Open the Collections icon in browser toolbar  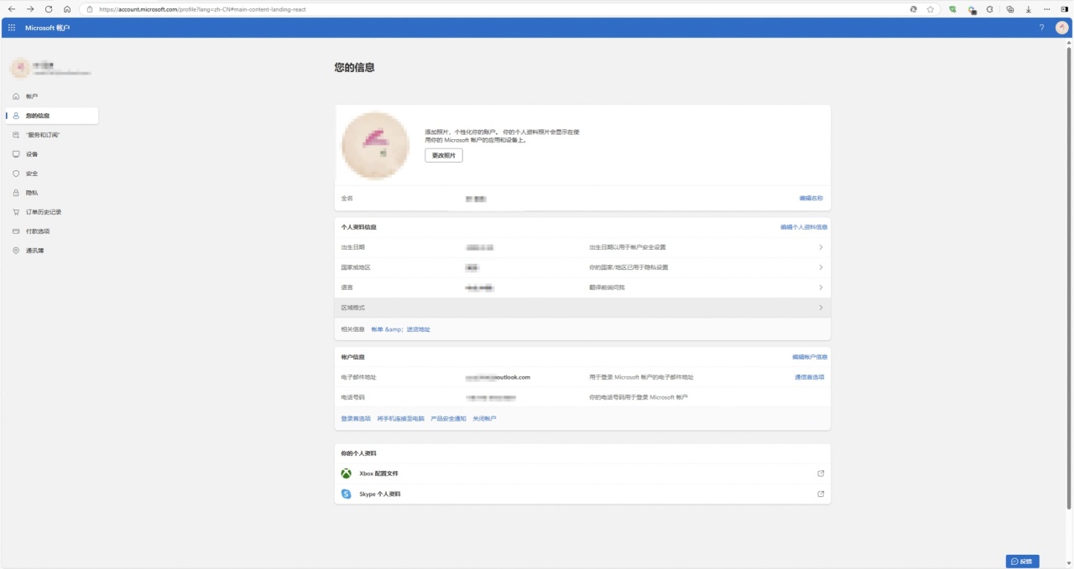1010,9
